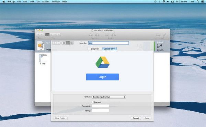The image size is (206, 127).
Task: Select last View mode in WinZip toolbar
Action: [59, 35]
